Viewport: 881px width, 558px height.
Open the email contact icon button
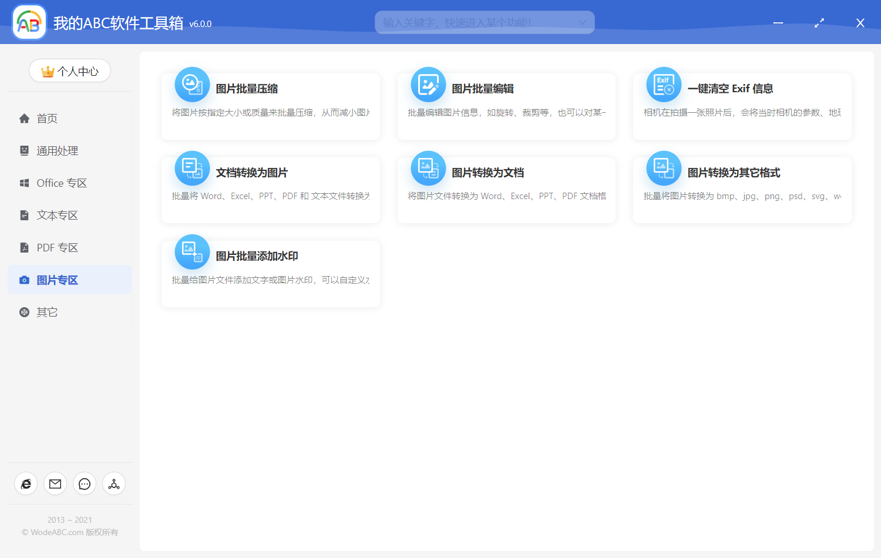[x=55, y=484]
